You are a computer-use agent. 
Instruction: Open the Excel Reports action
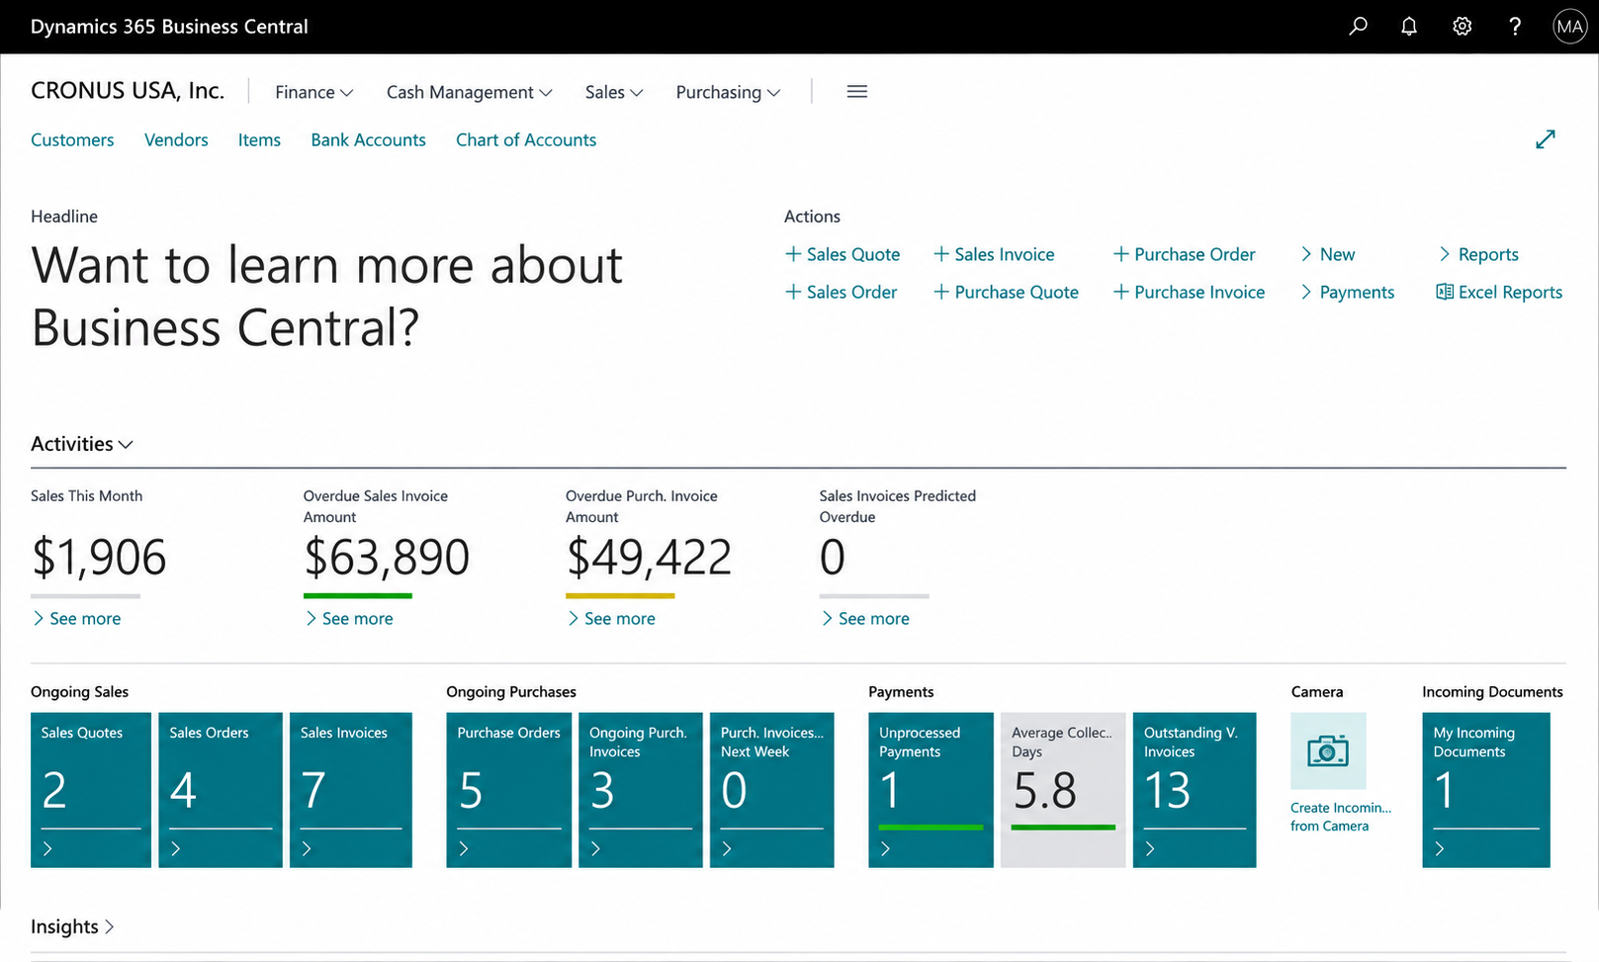tap(1499, 292)
